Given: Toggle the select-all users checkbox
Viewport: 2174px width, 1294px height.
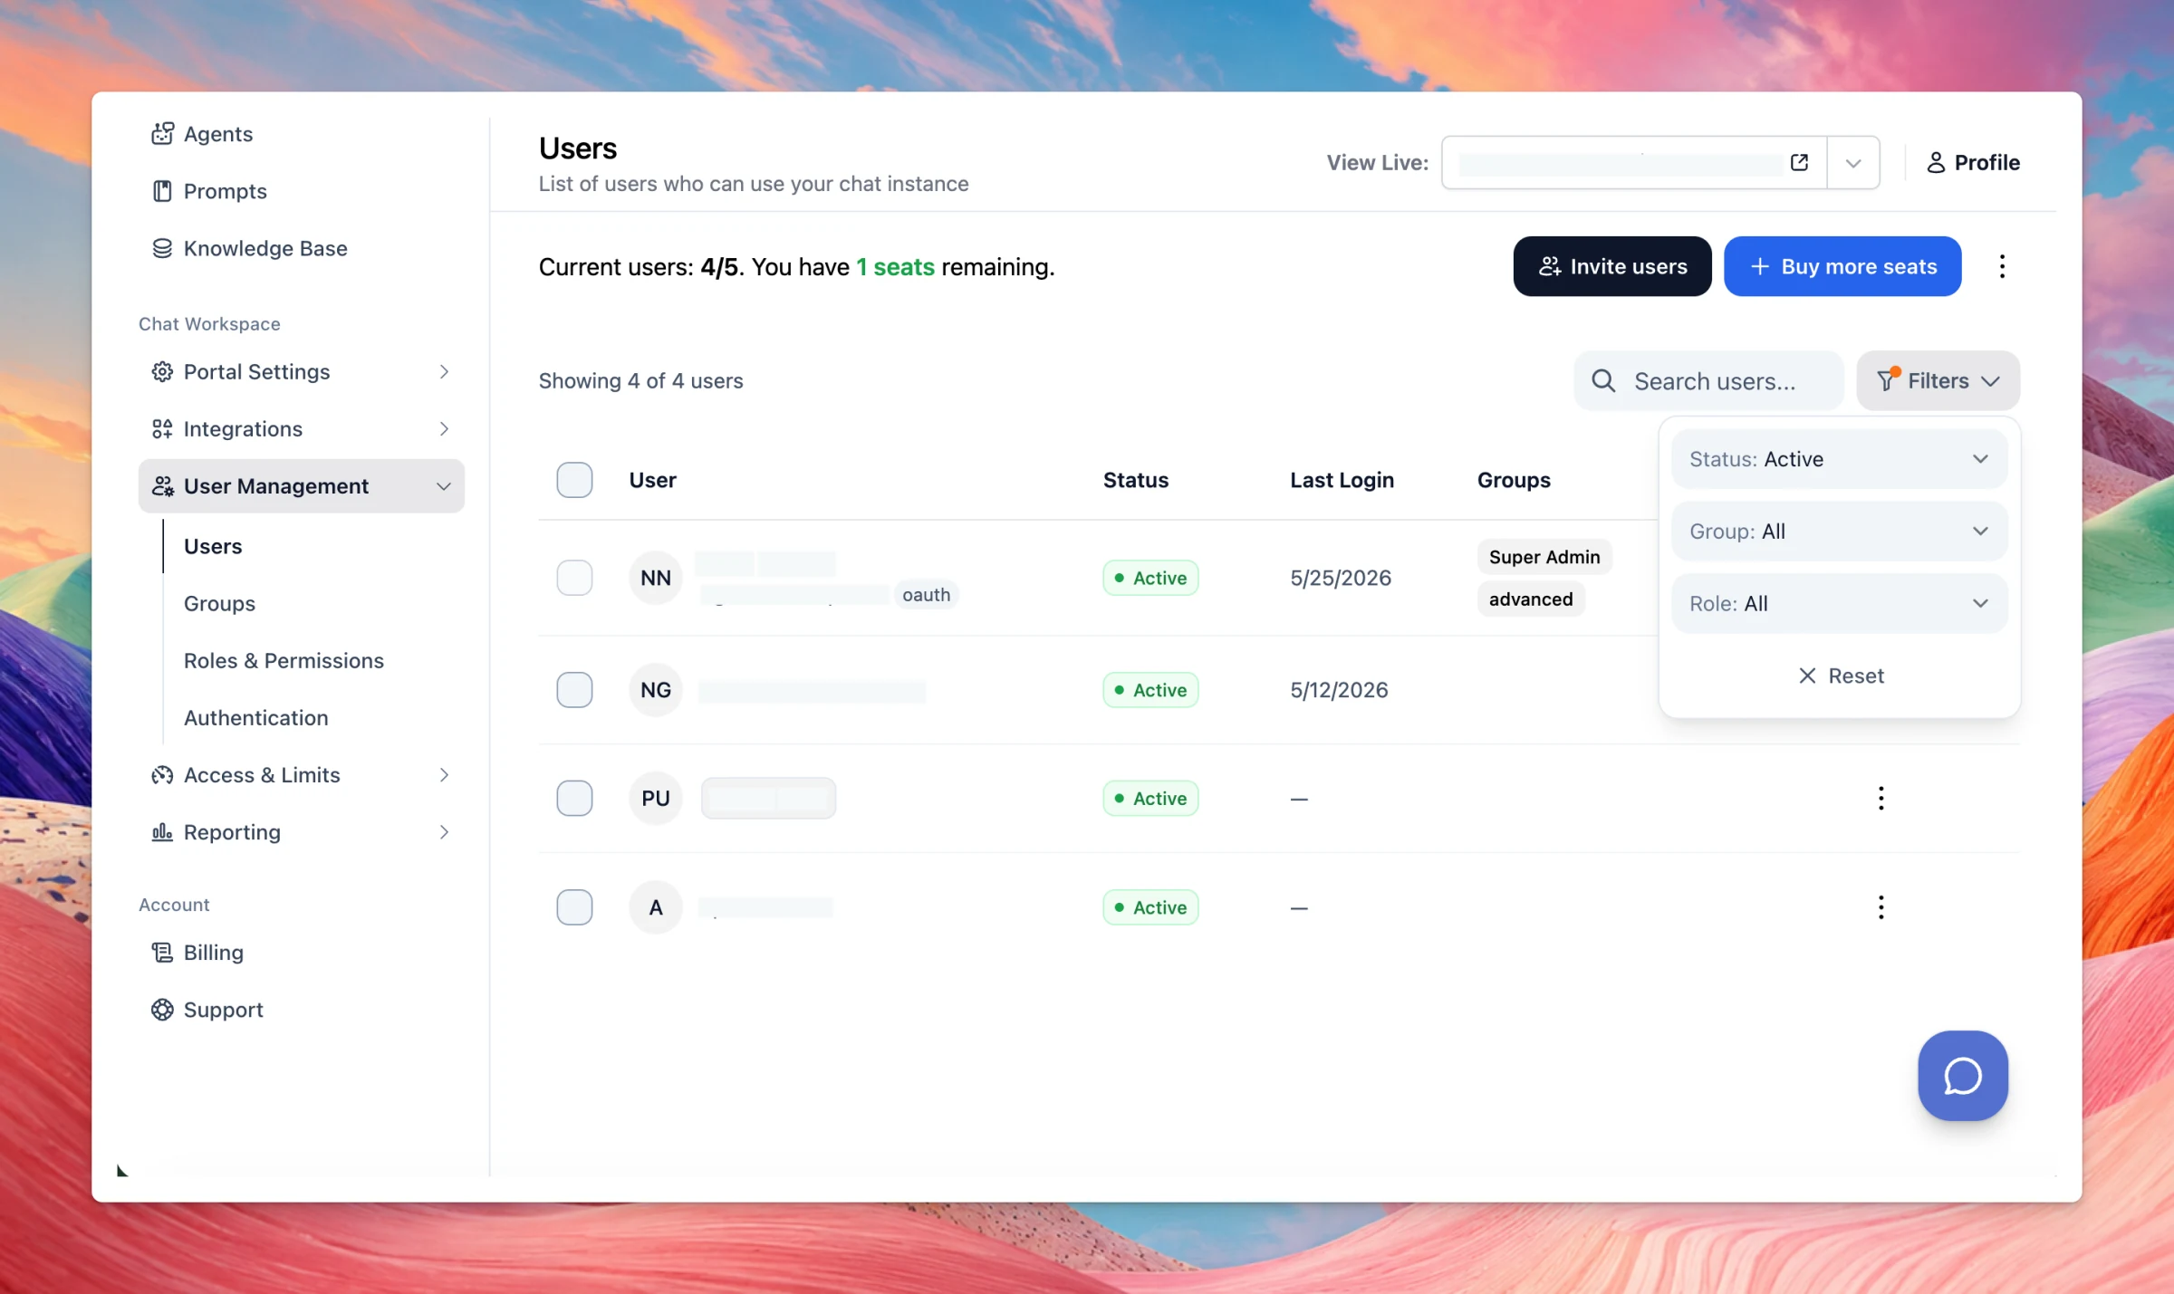Looking at the screenshot, I should pos(574,480).
